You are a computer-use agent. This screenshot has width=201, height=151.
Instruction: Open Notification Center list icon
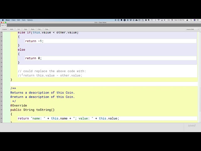coord(198,20)
